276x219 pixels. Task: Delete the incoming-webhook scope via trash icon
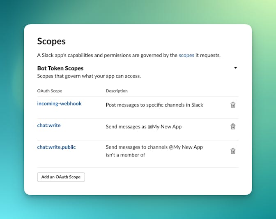coord(233,105)
